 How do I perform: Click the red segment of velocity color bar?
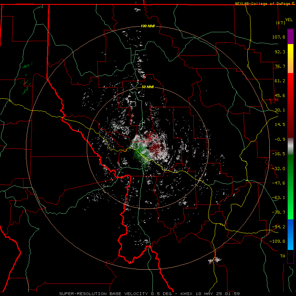click(290, 105)
